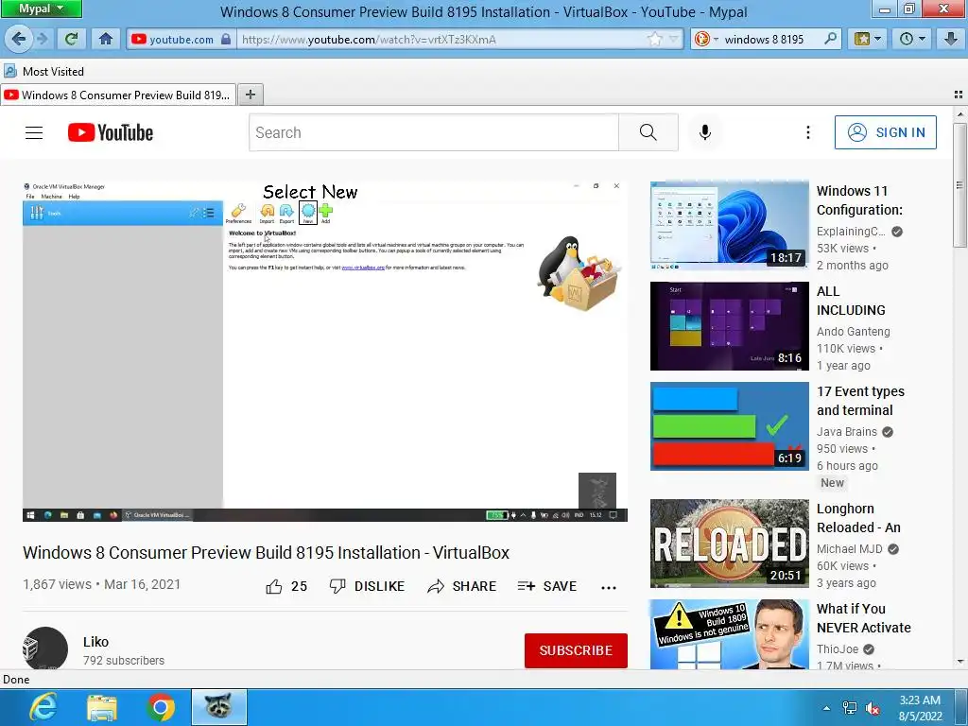Screen dimensions: 968x726
Task: Open the Longhorn Reloaded video thumbnail
Action: [x=729, y=544]
